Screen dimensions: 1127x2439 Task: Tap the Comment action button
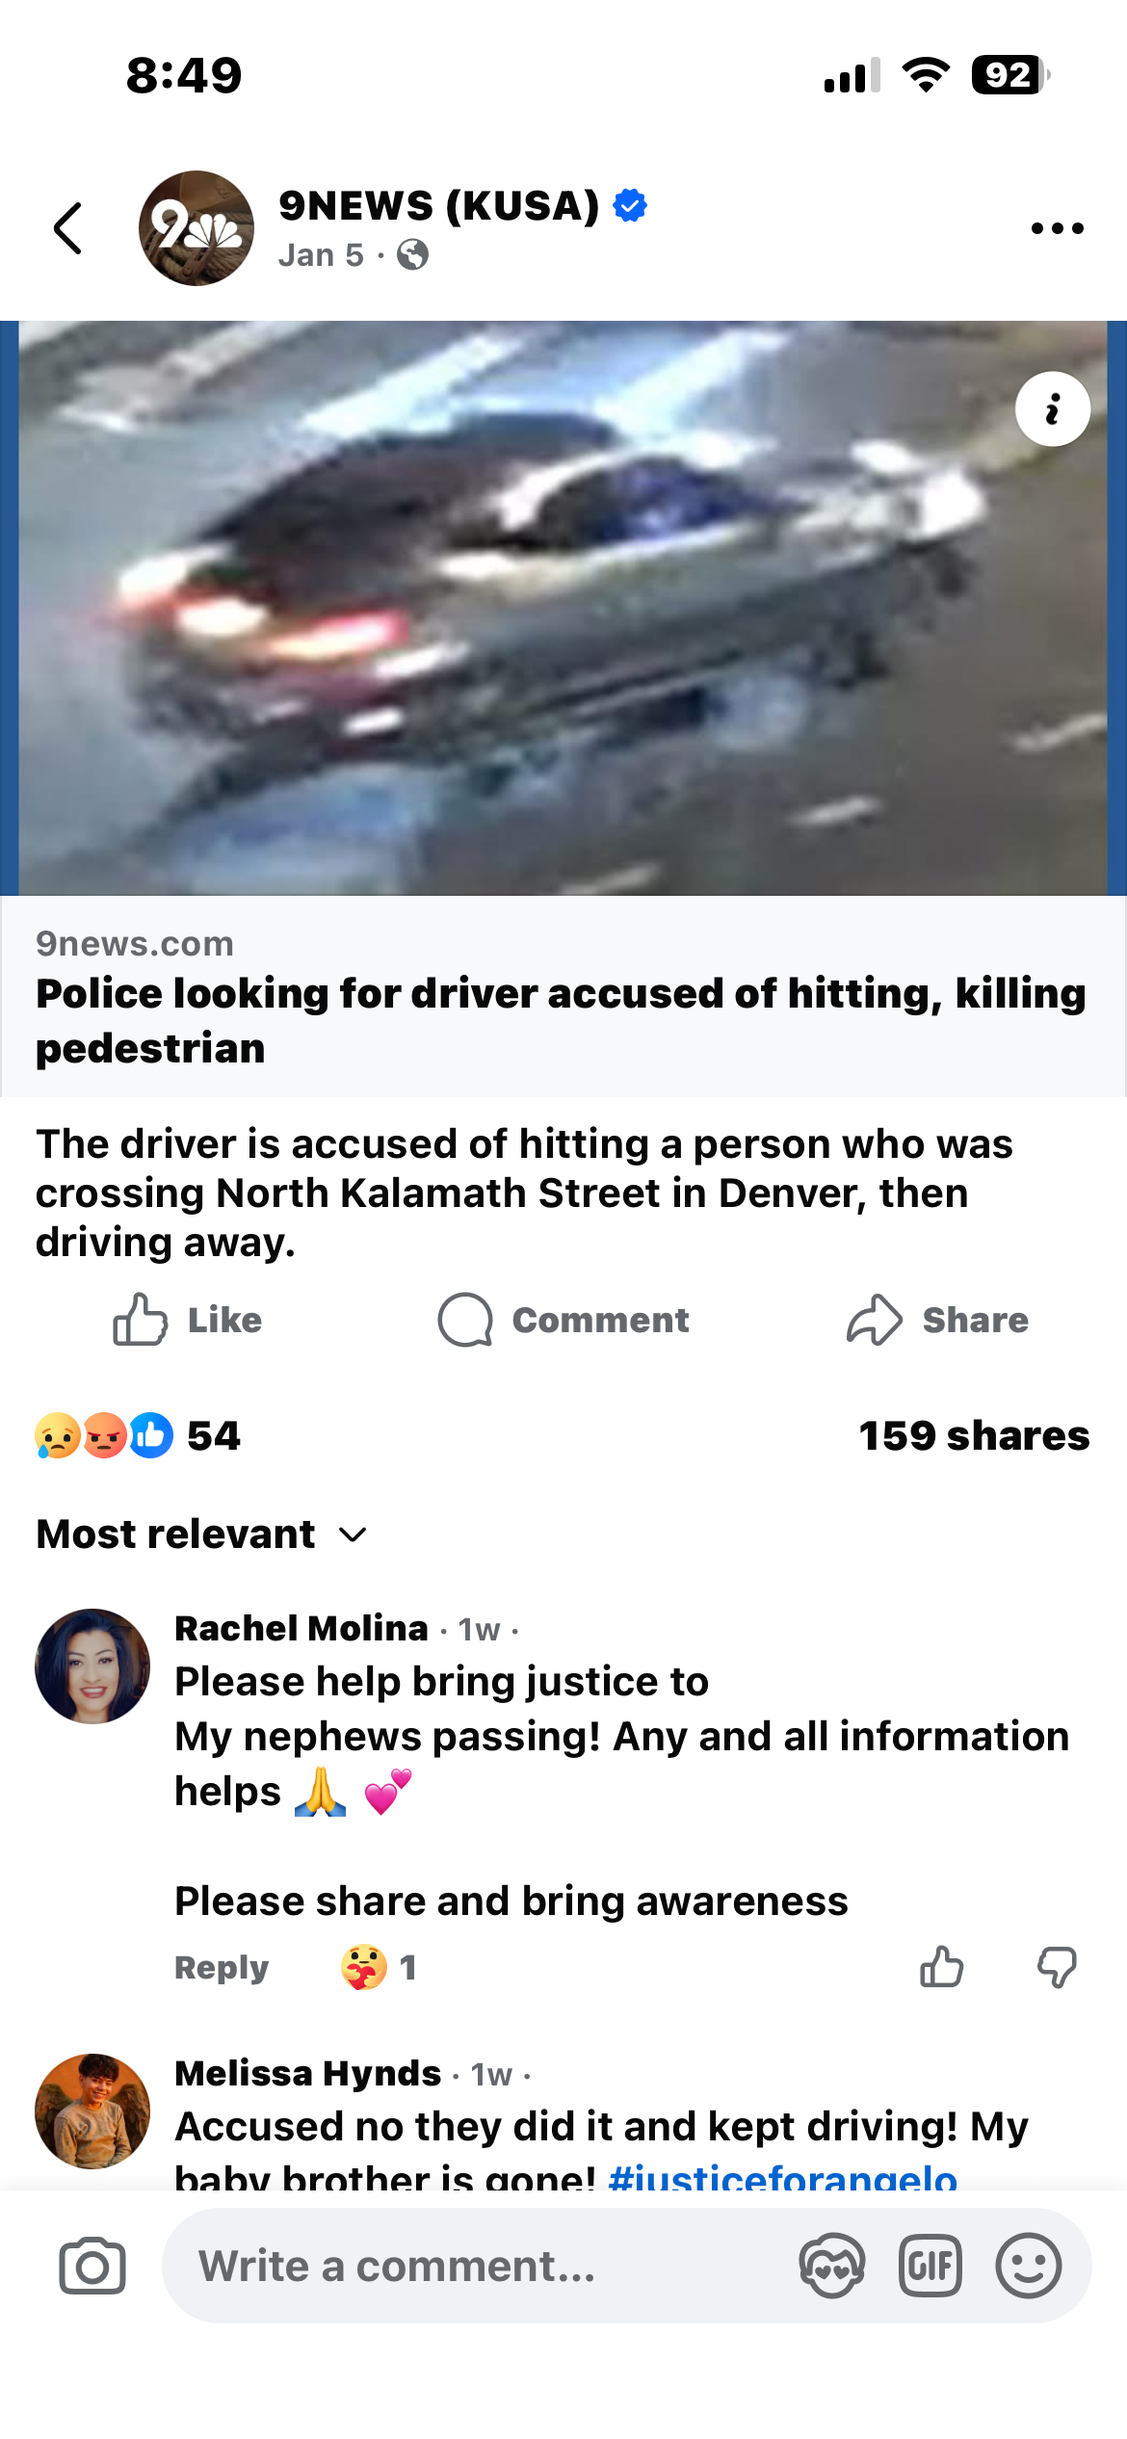(x=563, y=1320)
